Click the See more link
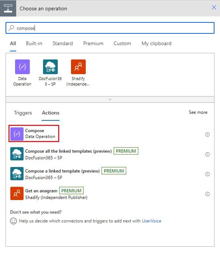The image size is (220, 254). pyautogui.click(x=198, y=112)
